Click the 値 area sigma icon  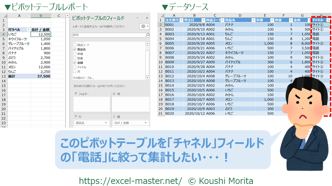coord(114,117)
